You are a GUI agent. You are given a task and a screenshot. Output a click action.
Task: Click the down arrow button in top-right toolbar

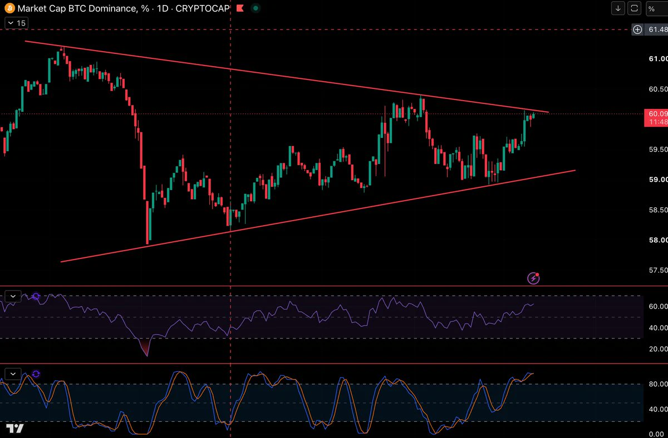tap(618, 8)
